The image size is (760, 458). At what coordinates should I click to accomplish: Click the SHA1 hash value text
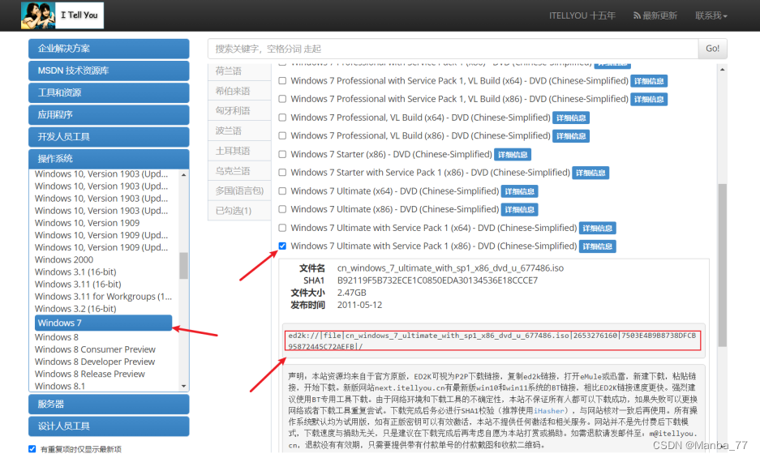pyautogui.click(x=437, y=280)
